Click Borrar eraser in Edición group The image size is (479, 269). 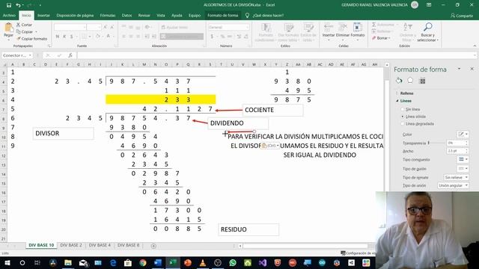381,38
